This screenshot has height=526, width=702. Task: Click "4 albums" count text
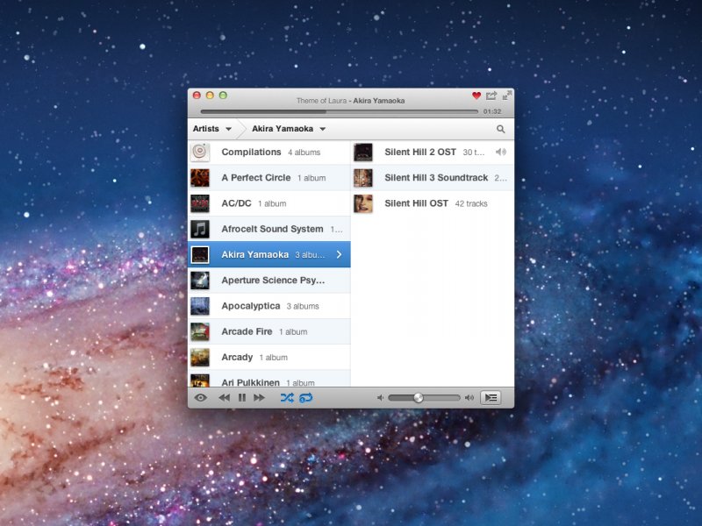point(304,153)
